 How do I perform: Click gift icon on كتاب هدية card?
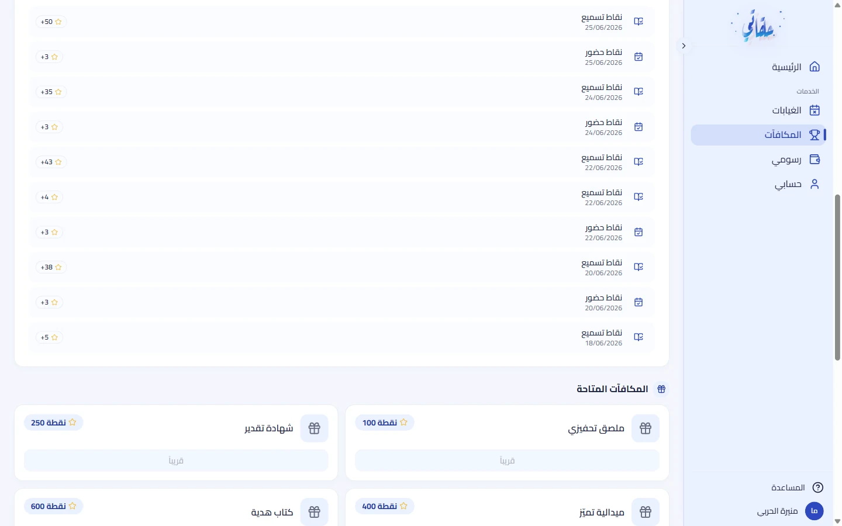315,512
